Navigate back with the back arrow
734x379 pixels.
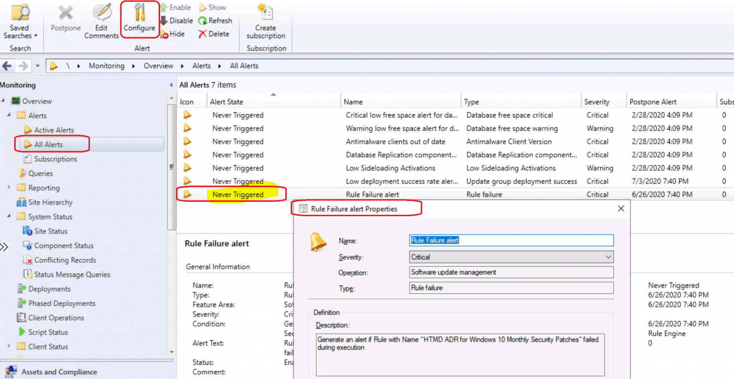[7, 65]
